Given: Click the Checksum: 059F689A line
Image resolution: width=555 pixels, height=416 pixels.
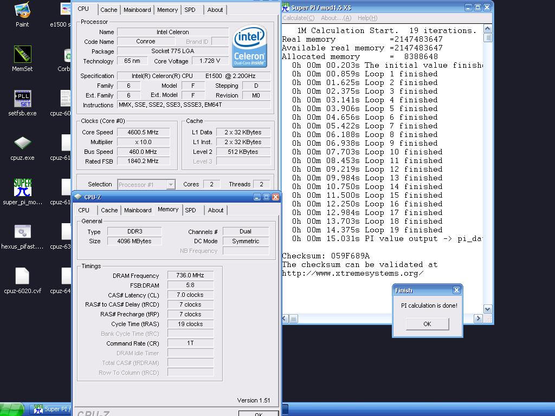Looking at the screenshot, I should coord(325,256).
